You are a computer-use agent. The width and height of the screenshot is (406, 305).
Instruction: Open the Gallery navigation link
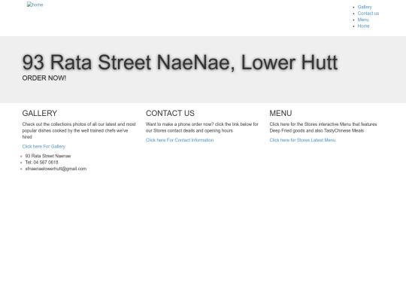pyautogui.click(x=365, y=7)
